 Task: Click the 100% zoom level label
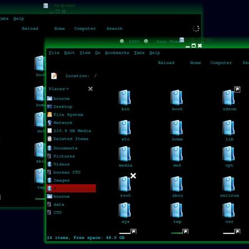click(134, 42)
